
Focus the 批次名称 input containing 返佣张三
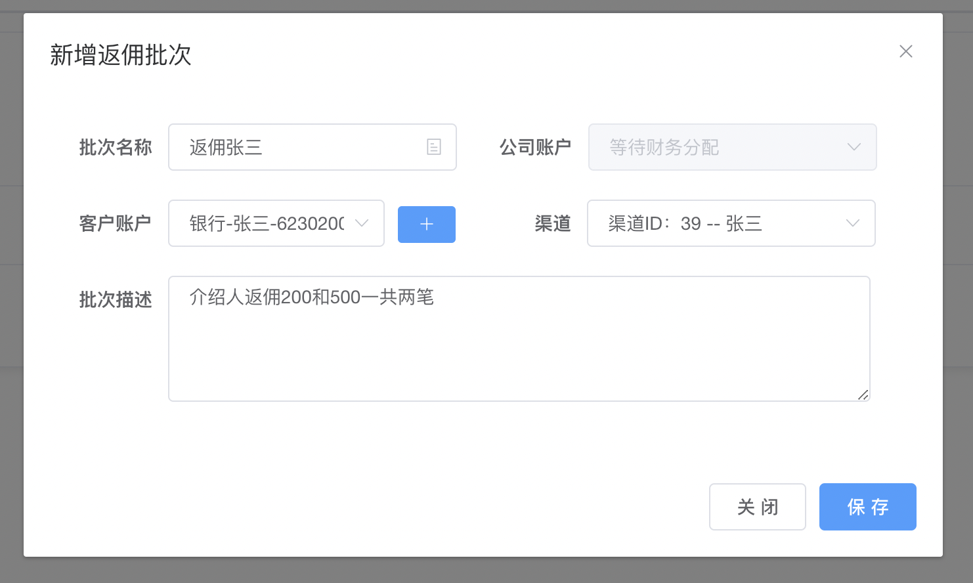click(x=302, y=147)
